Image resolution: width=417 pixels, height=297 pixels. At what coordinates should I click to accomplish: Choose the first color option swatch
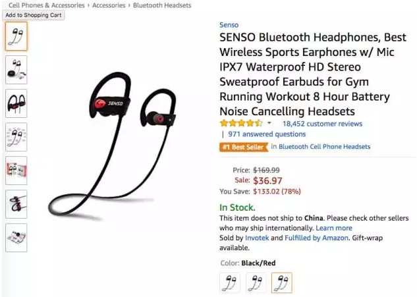click(230, 283)
